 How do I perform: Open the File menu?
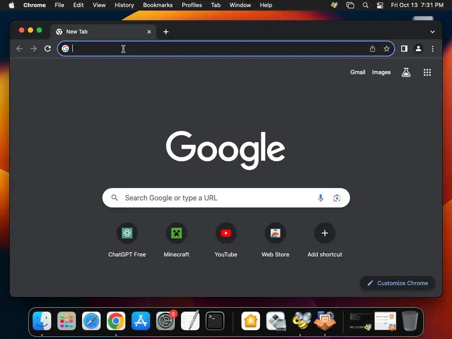(x=60, y=5)
